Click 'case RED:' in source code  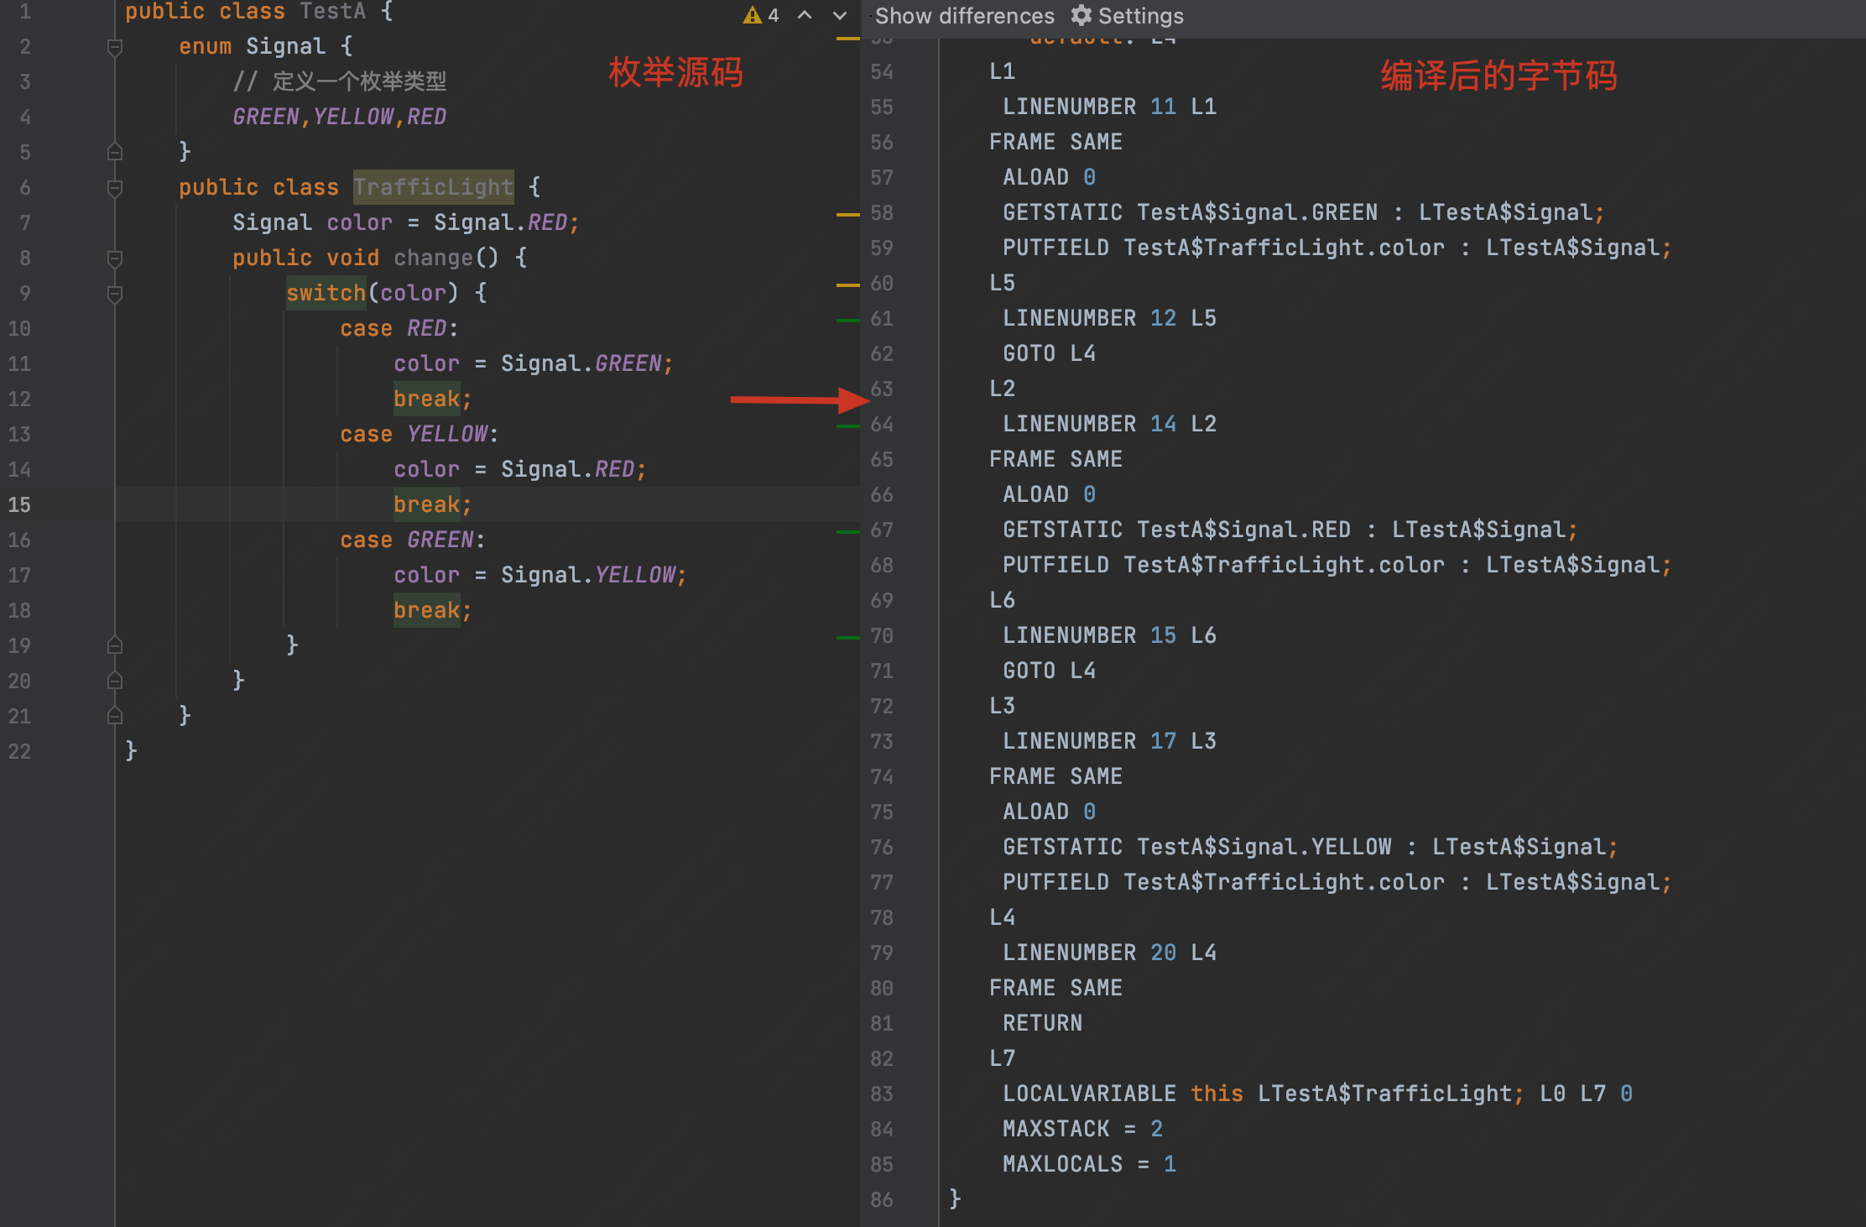coord(399,328)
